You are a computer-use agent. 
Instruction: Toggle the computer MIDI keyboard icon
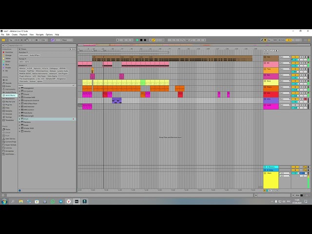pos(265,40)
